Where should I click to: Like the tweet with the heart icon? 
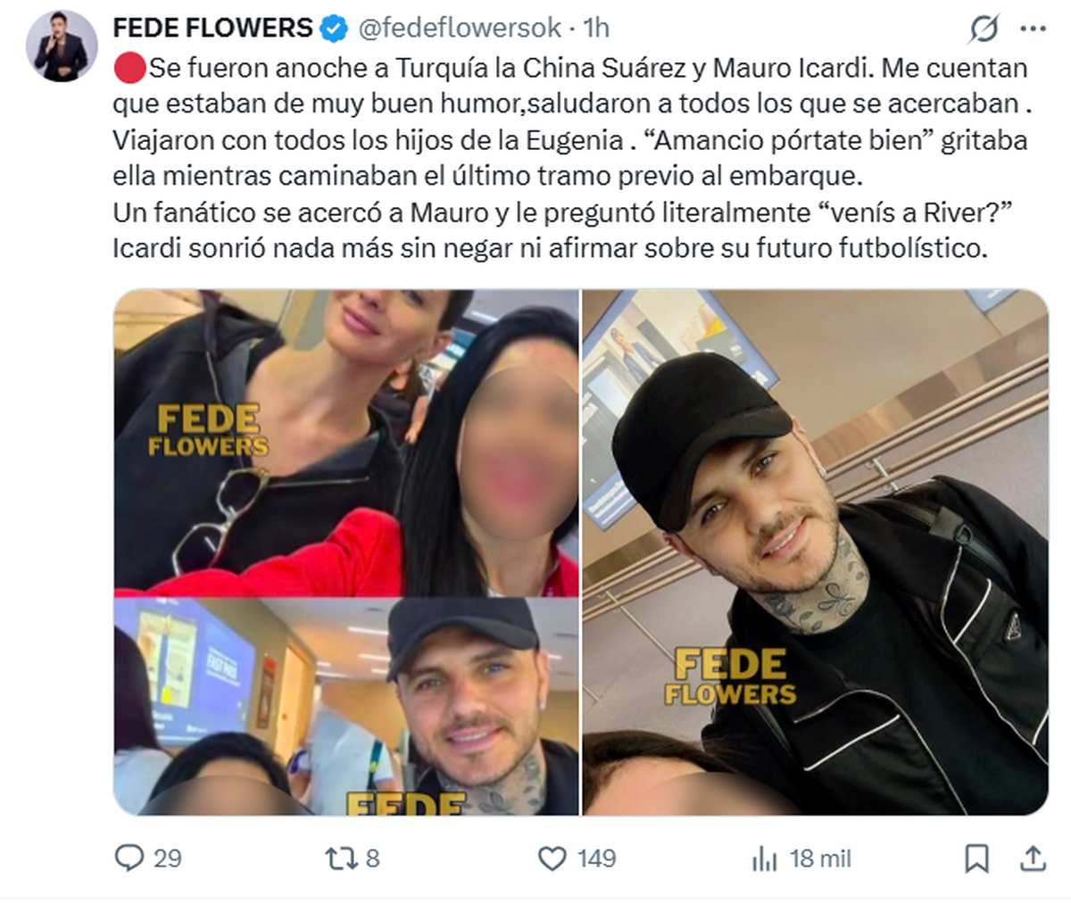point(552,858)
